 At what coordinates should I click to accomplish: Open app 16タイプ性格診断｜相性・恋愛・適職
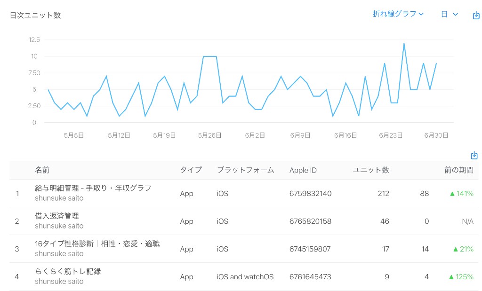tap(97, 244)
